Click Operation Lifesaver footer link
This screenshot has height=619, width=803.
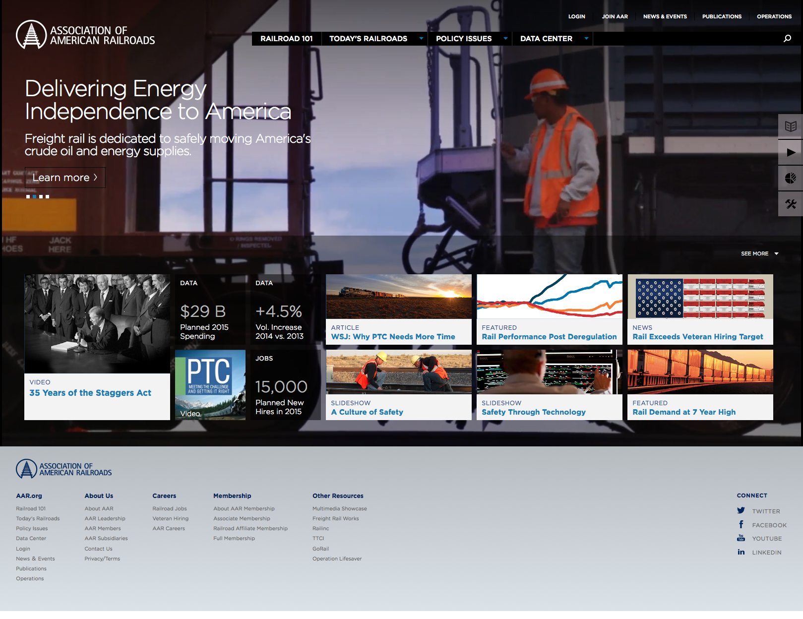337,558
